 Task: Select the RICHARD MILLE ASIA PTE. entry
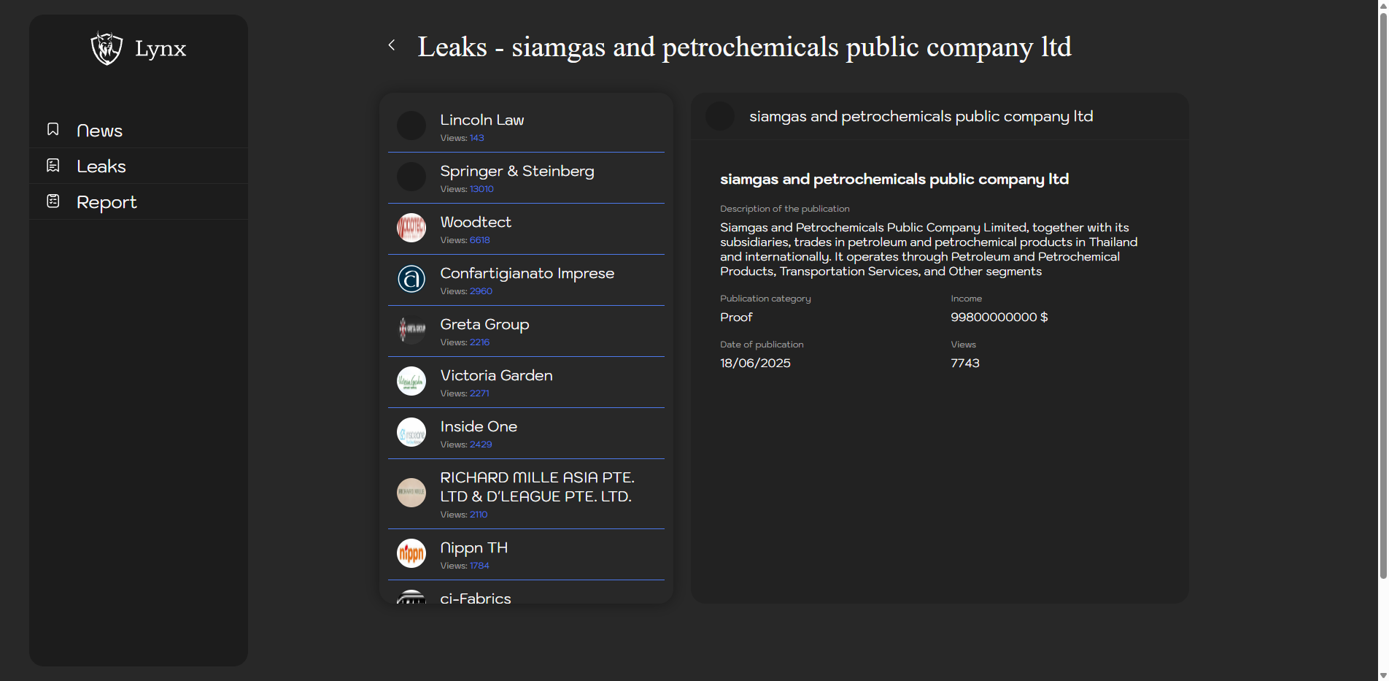536,487
